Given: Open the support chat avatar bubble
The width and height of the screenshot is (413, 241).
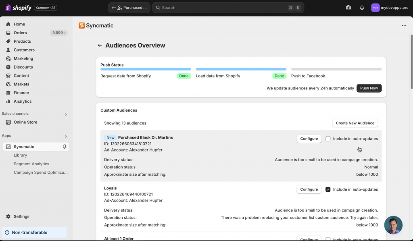Looking at the screenshot, I should tap(393, 225).
